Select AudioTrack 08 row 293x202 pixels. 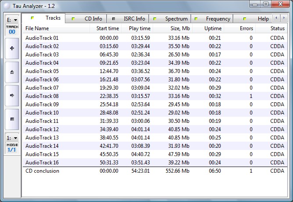pos(42,96)
